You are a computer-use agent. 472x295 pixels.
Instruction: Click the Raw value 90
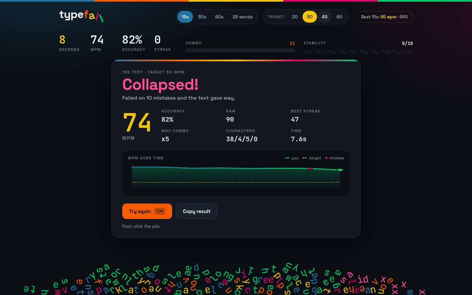(x=230, y=120)
